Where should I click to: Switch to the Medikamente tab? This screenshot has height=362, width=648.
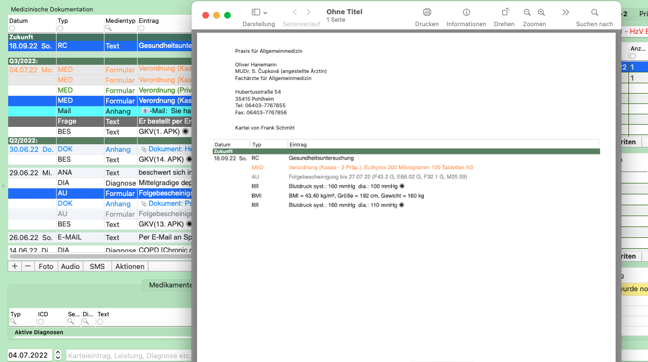click(x=168, y=285)
